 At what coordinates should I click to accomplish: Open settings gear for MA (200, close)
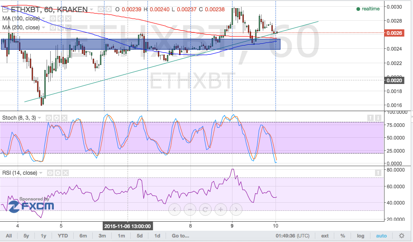pos(61,28)
